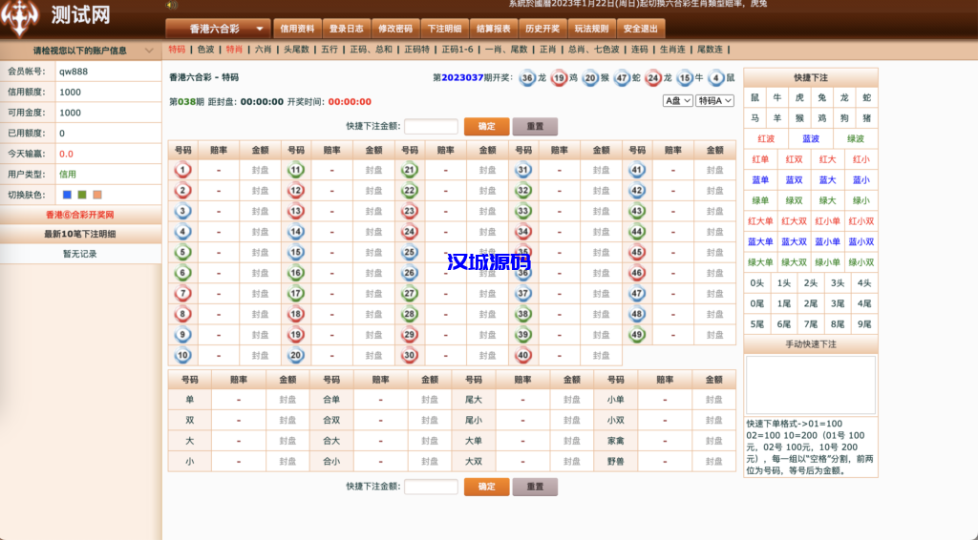Click number ball 27
The height and width of the screenshot is (540, 978).
(x=409, y=293)
